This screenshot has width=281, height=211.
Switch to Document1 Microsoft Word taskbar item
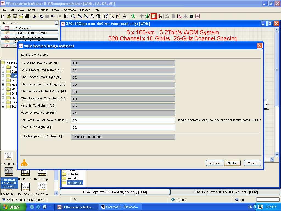pyautogui.click(x=120, y=207)
